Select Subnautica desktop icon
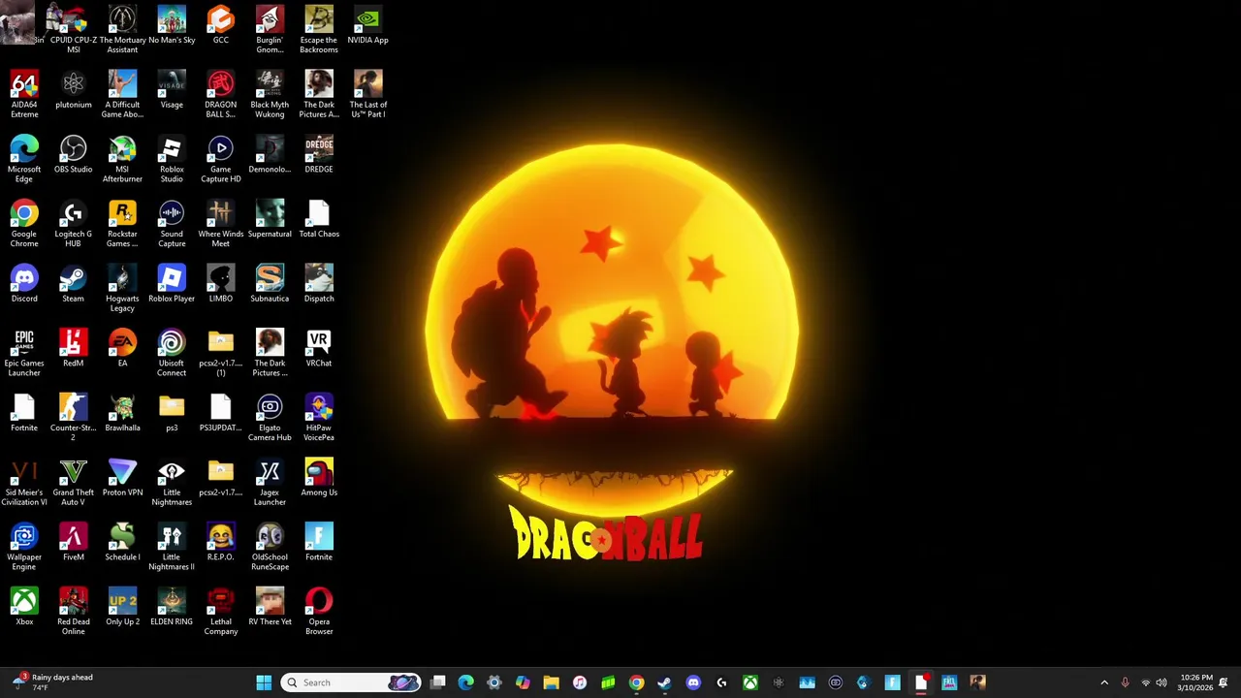Screen dimensions: 1241x698 pyautogui.click(x=270, y=284)
